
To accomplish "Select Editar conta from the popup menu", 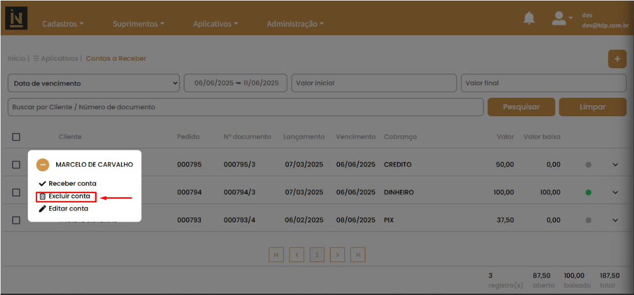I will coord(64,209).
